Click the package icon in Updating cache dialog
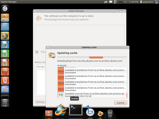The height and width of the screenshot is (119, 159). point(52,55)
